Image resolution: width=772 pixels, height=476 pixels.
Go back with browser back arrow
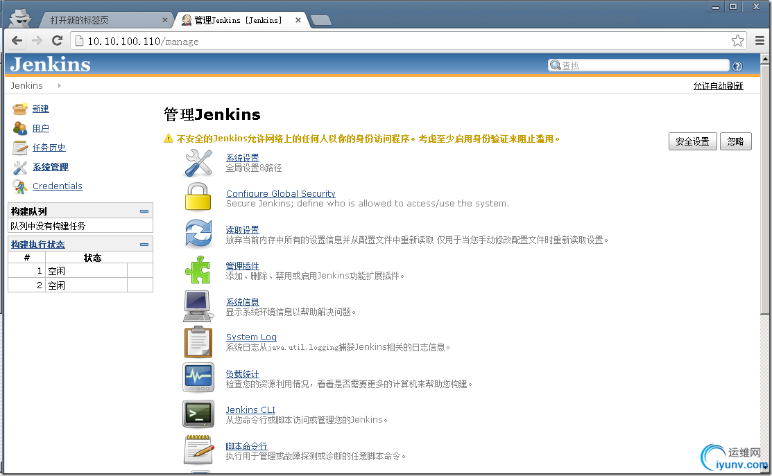pyautogui.click(x=17, y=41)
